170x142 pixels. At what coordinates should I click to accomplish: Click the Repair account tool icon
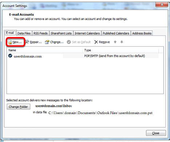point(27,42)
